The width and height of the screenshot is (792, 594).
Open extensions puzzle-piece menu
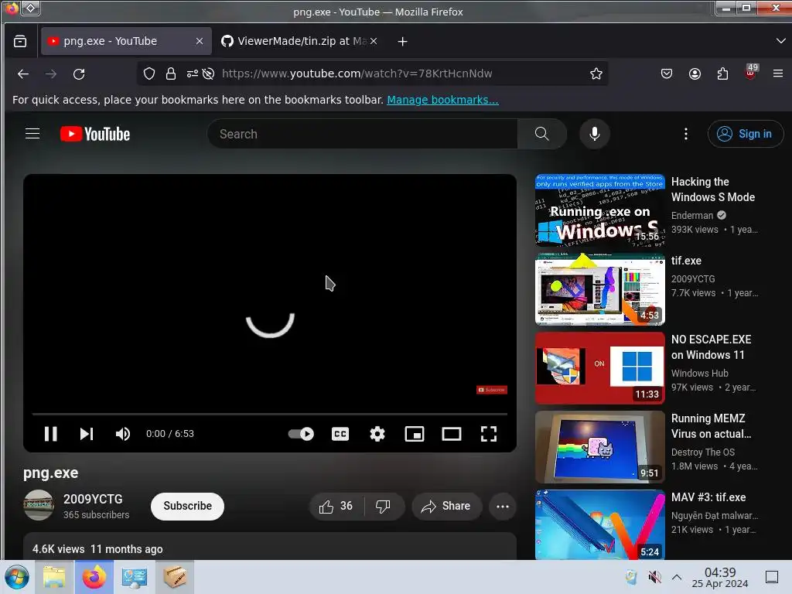point(722,73)
